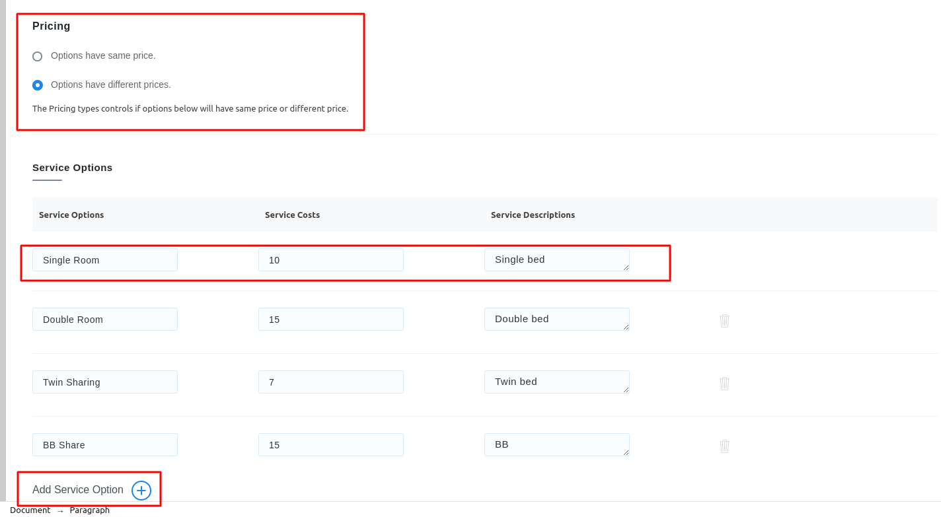The image size is (941, 517).
Task: Click the plus icon to add service option
Action: (x=141, y=491)
